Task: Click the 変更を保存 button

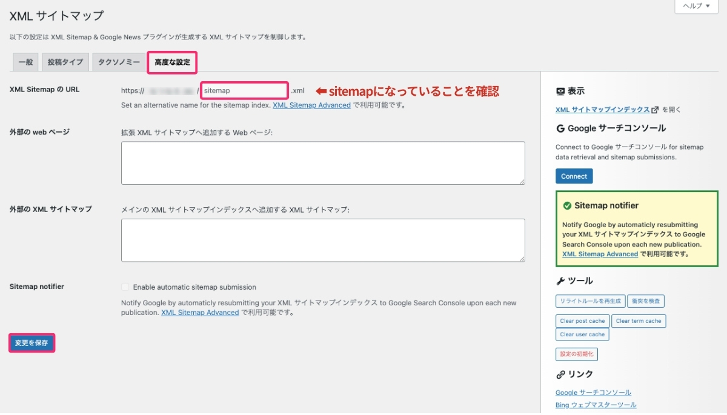Action: pyautogui.click(x=32, y=342)
